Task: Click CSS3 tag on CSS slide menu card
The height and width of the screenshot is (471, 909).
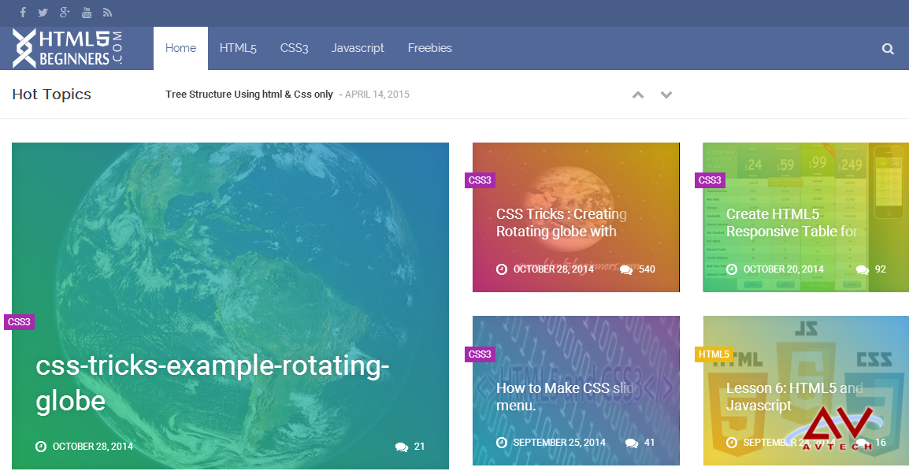Action: coord(480,354)
